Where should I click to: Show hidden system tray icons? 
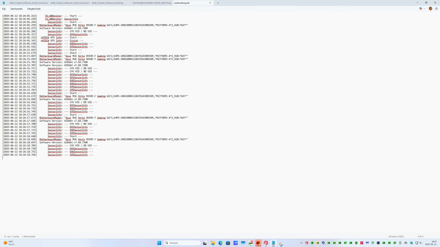pos(301,243)
